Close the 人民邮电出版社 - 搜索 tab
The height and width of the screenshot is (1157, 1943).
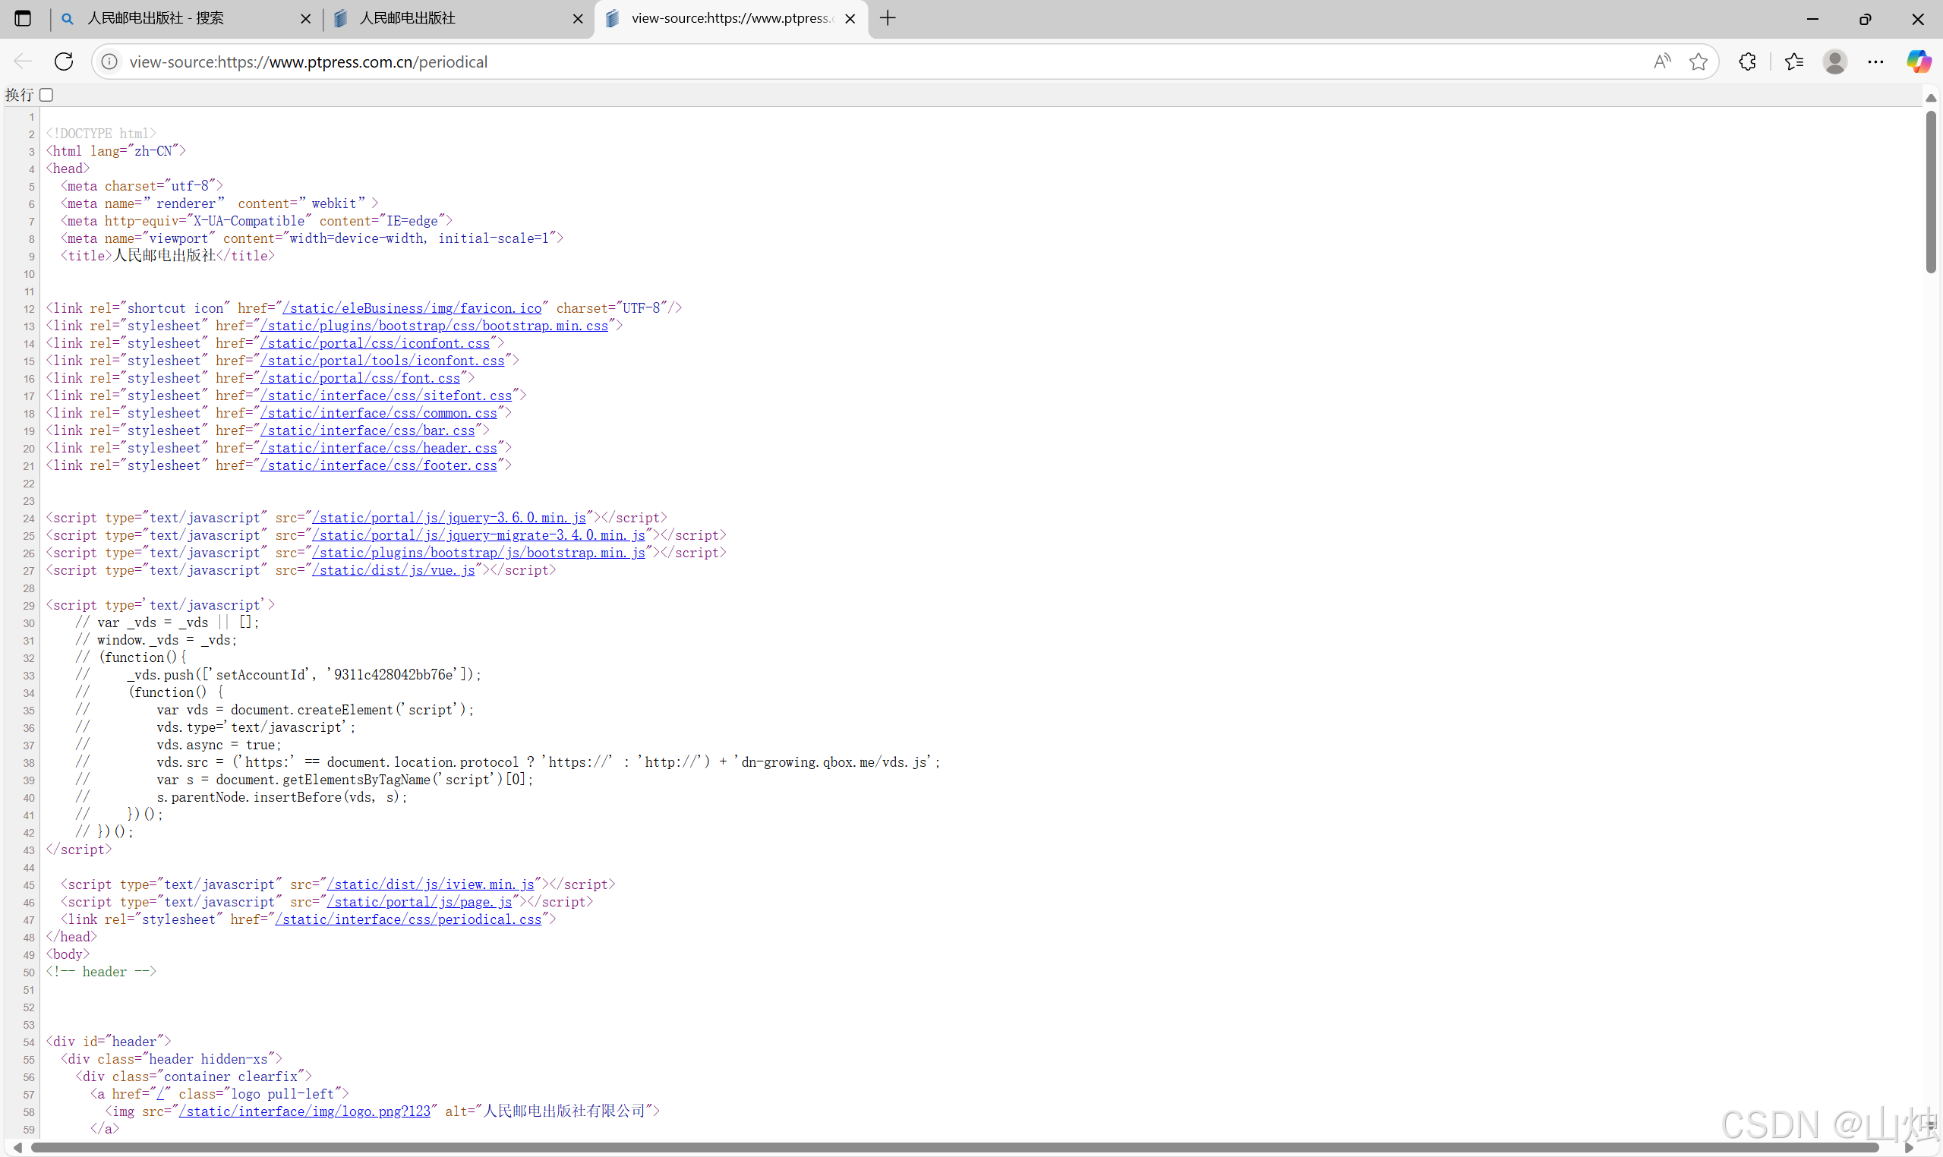pos(306,19)
